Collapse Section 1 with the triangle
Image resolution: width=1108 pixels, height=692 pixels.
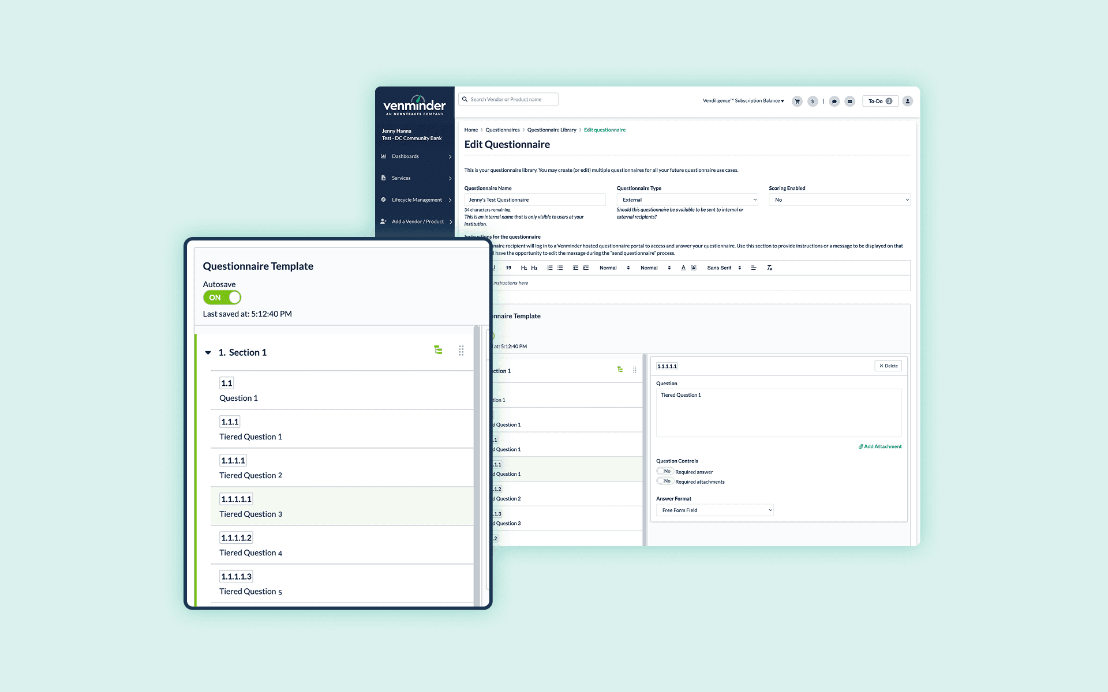pos(208,352)
